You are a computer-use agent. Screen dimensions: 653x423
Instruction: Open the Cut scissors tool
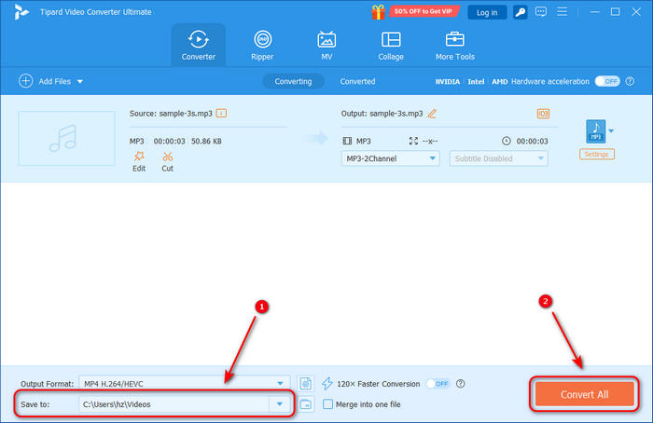point(167,161)
